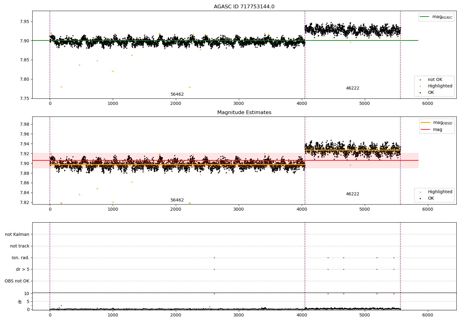The image size is (461, 322).
Task: Click the 7.88 y-axis tick label
Action: 25,173
